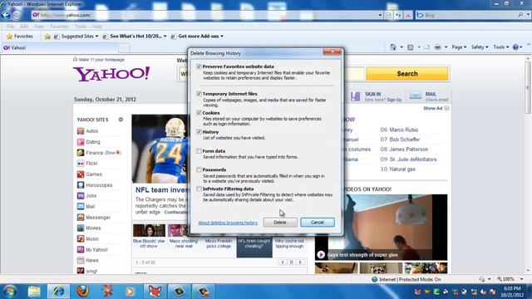This screenshot has height=299, width=532.
Task: Click the Bing search input field
Action: point(470,15)
